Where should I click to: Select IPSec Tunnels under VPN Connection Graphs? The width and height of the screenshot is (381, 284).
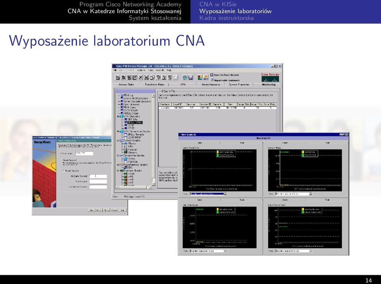point(136,134)
